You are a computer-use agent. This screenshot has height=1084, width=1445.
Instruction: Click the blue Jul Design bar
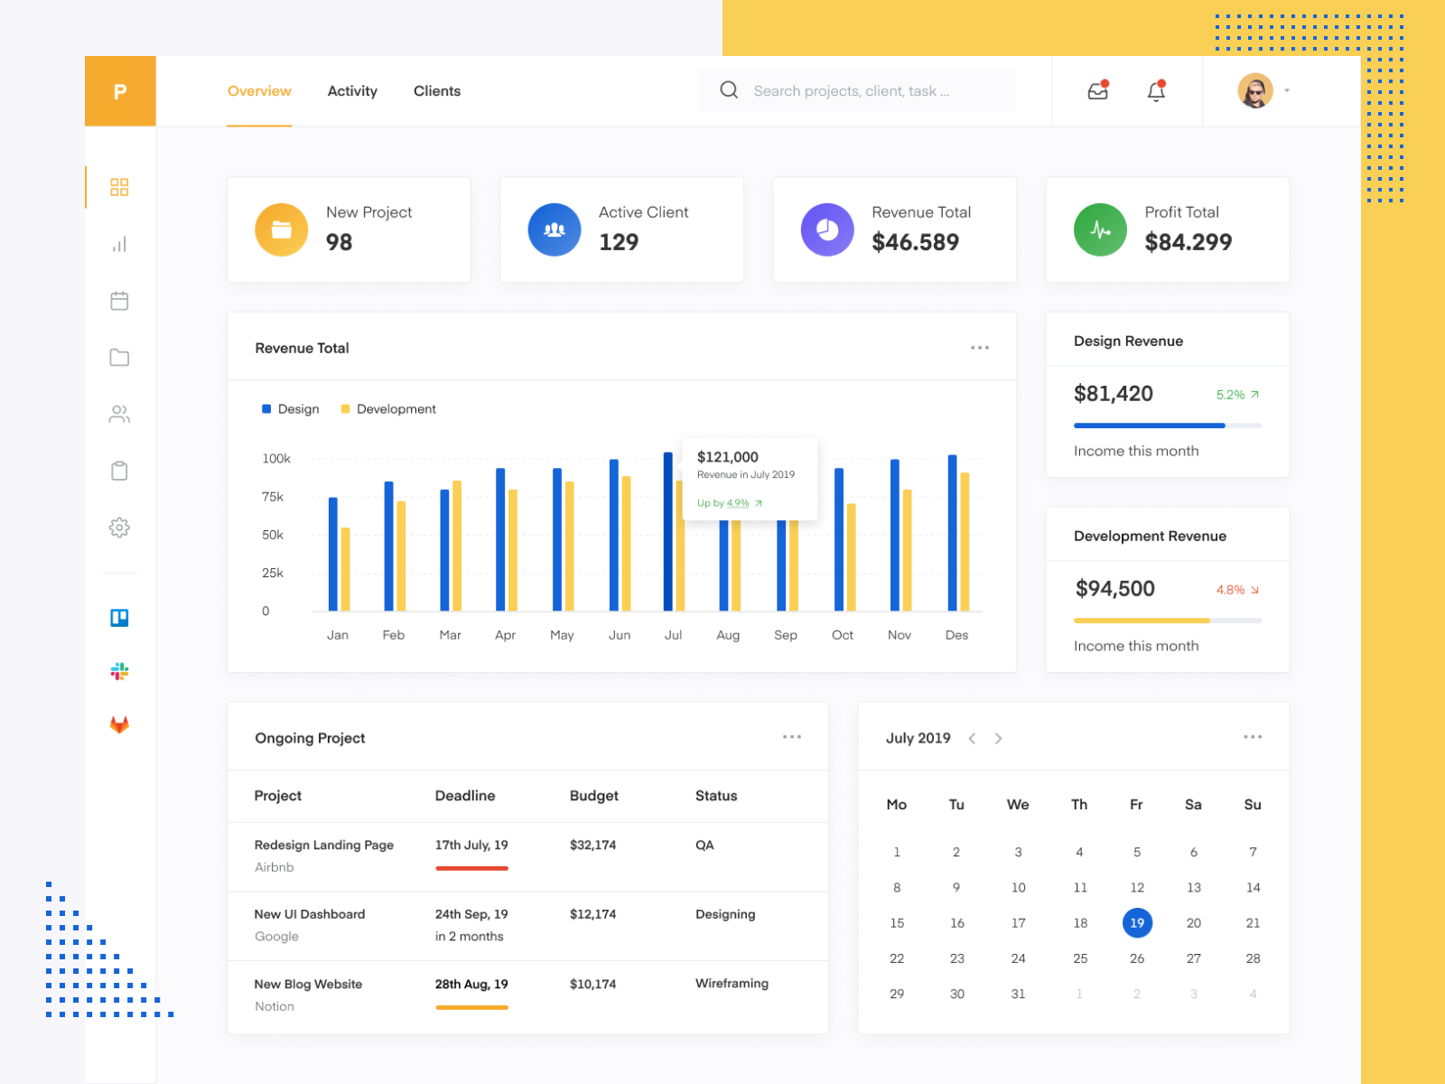[x=668, y=531]
